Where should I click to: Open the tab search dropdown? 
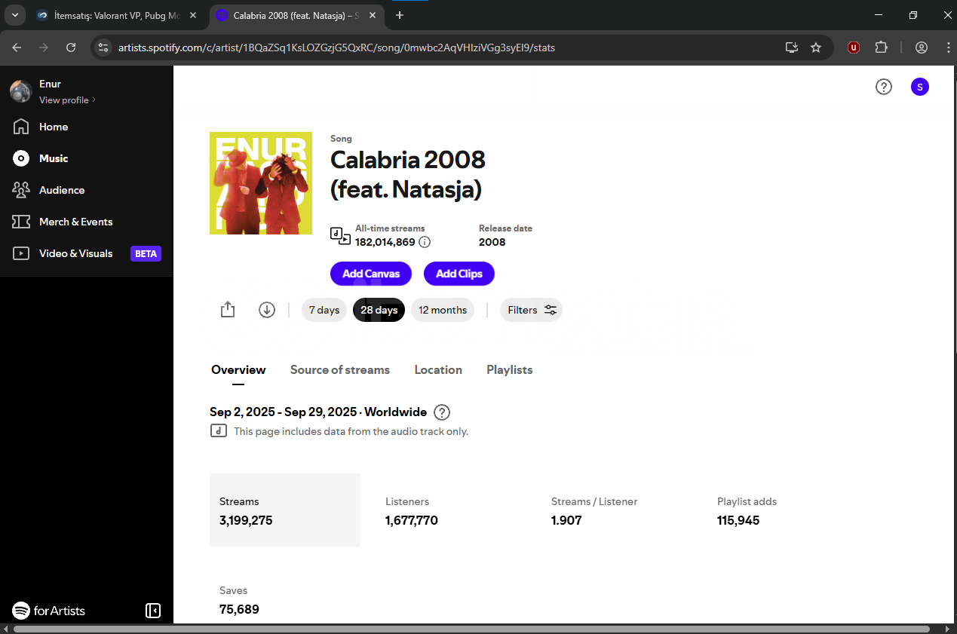pos(14,15)
